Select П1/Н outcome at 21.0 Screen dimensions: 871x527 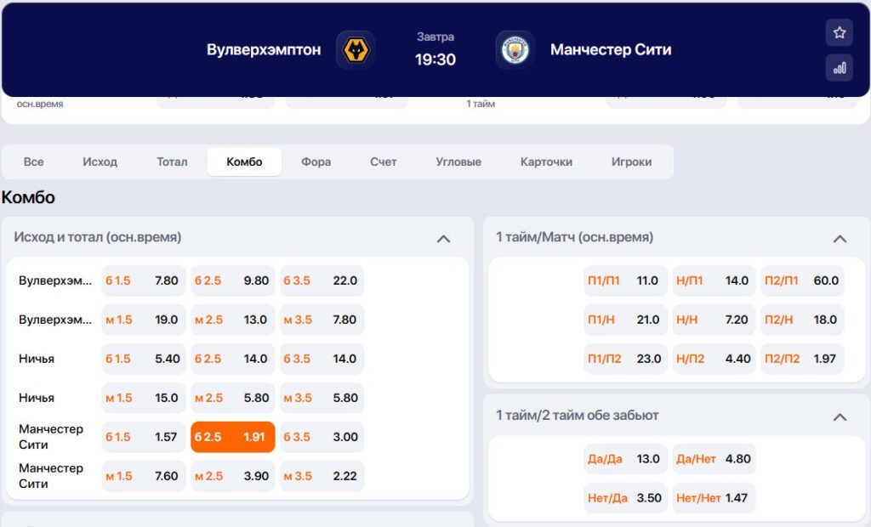[625, 320]
